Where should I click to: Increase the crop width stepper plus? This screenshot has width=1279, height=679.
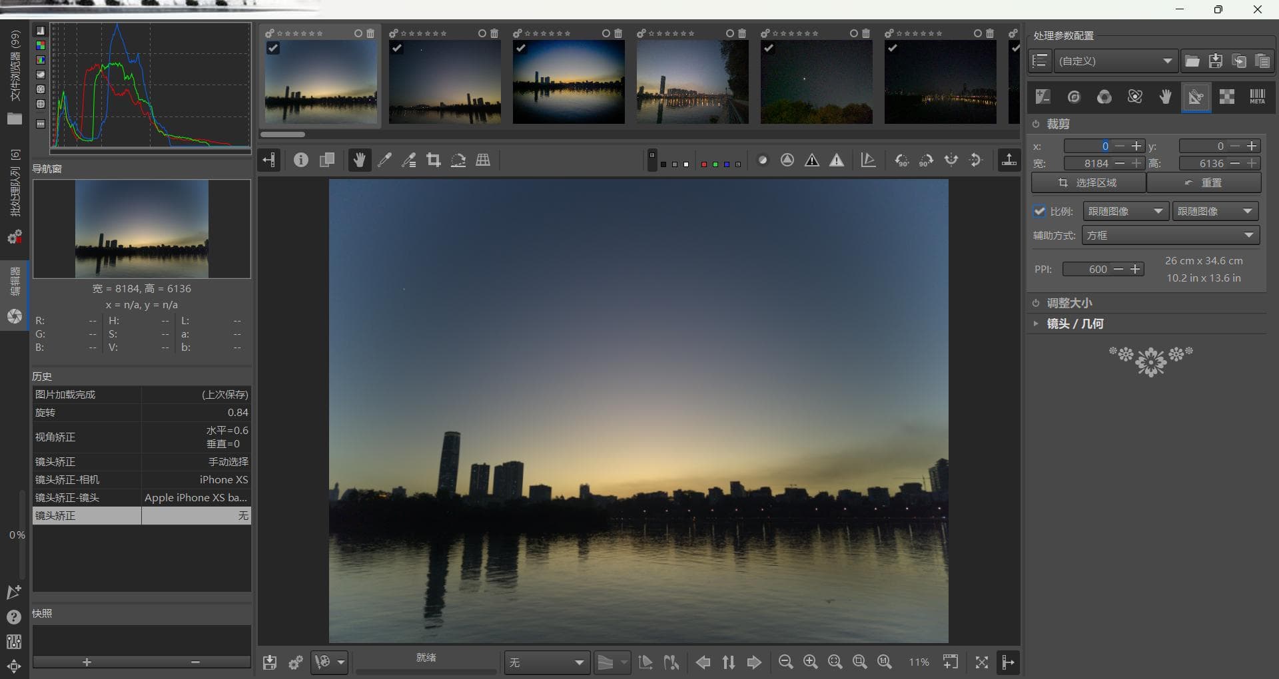(1136, 163)
